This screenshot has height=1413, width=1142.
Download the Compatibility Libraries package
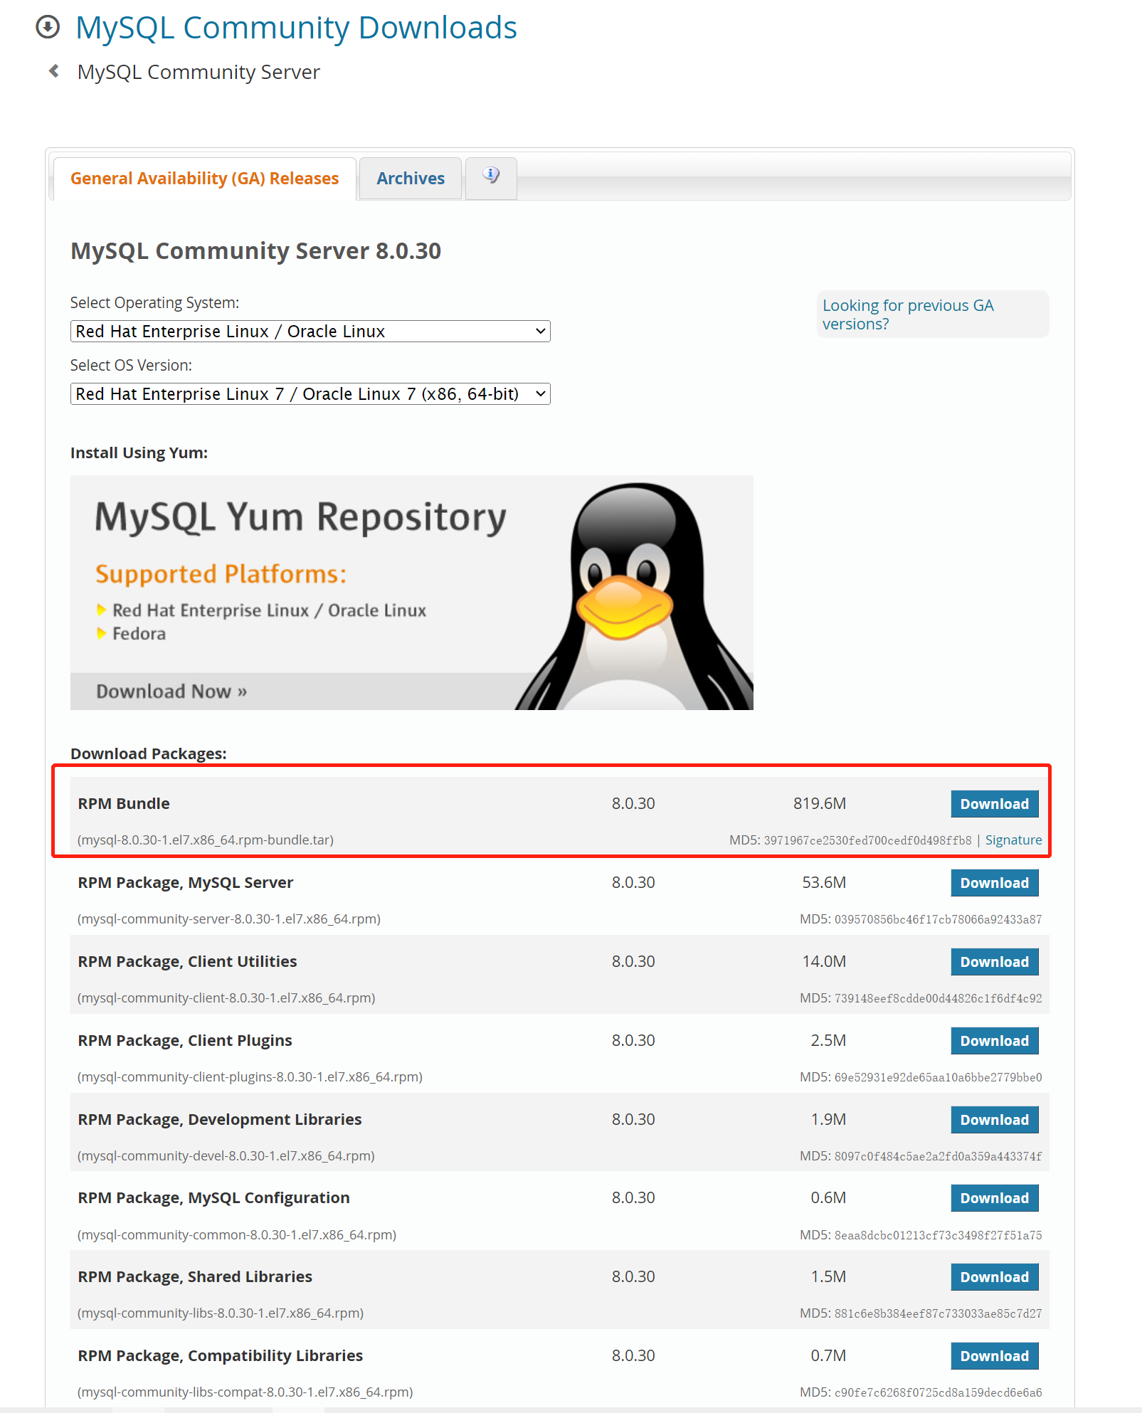994,1355
